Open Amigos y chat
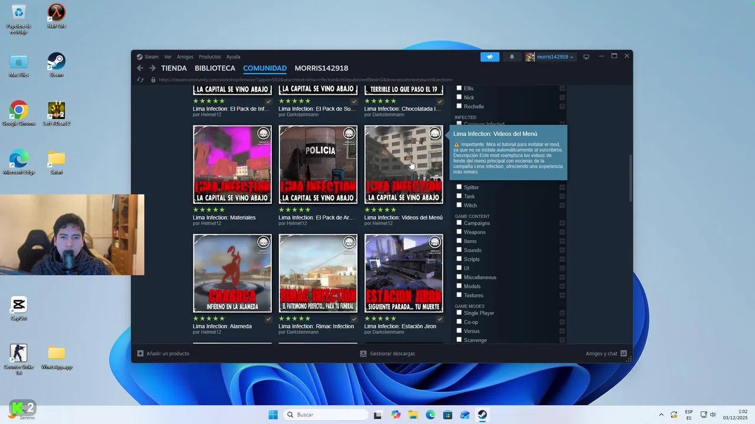Screen dimensions: 755x424 [602, 353]
